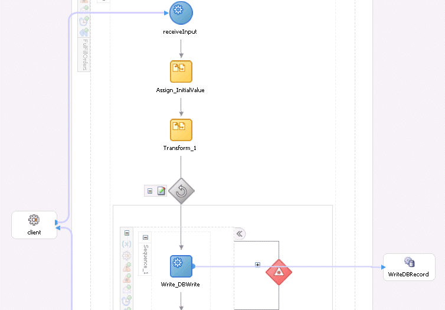Collapse the inner scope using minus box
The image size is (445, 310).
pyautogui.click(x=127, y=233)
